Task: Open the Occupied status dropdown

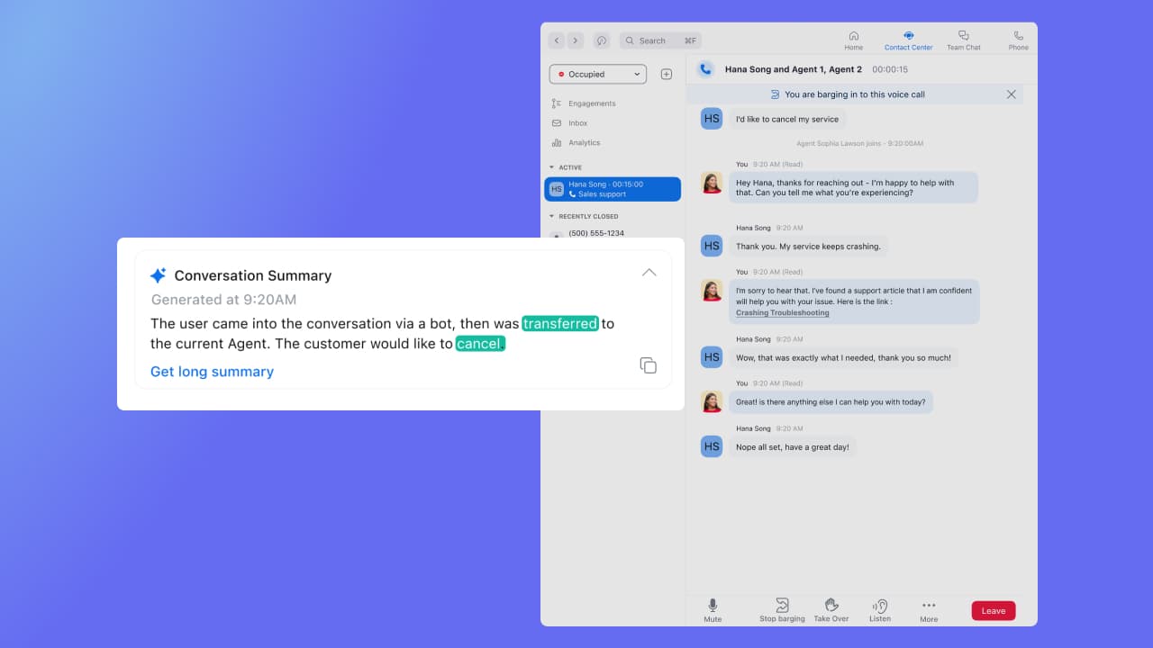Action: pos(598,75)
